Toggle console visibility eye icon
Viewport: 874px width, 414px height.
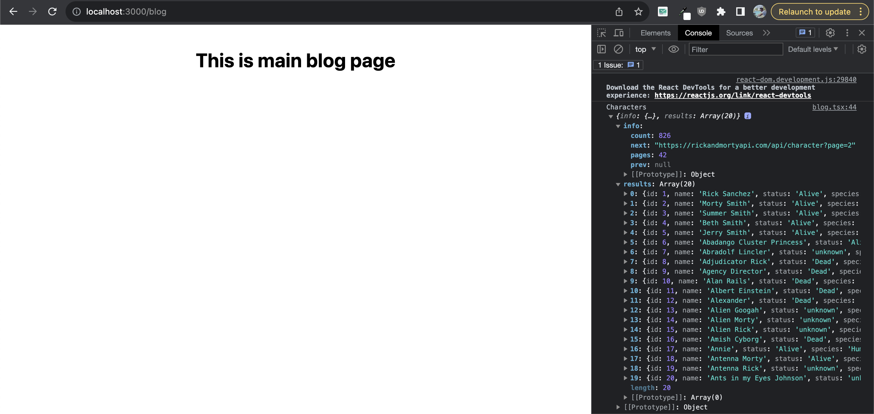click(673, 49)
